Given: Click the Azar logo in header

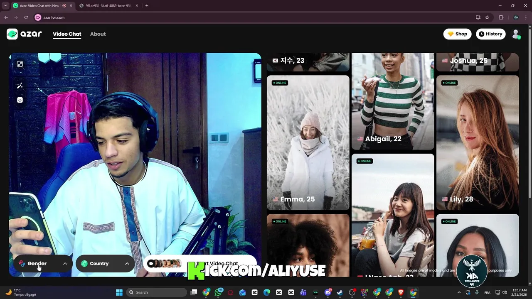Looking at the screenshot, I should point(24,34).
